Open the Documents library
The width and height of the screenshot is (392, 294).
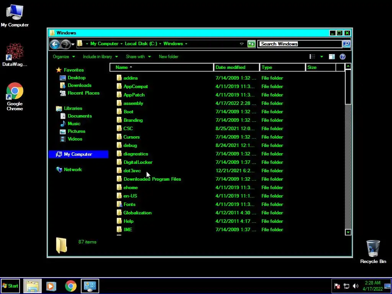pyautogui.click(x=76, y=116)
